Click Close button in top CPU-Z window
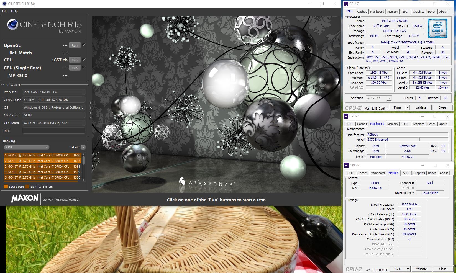The image size is (456, 273). coord(442,107)
